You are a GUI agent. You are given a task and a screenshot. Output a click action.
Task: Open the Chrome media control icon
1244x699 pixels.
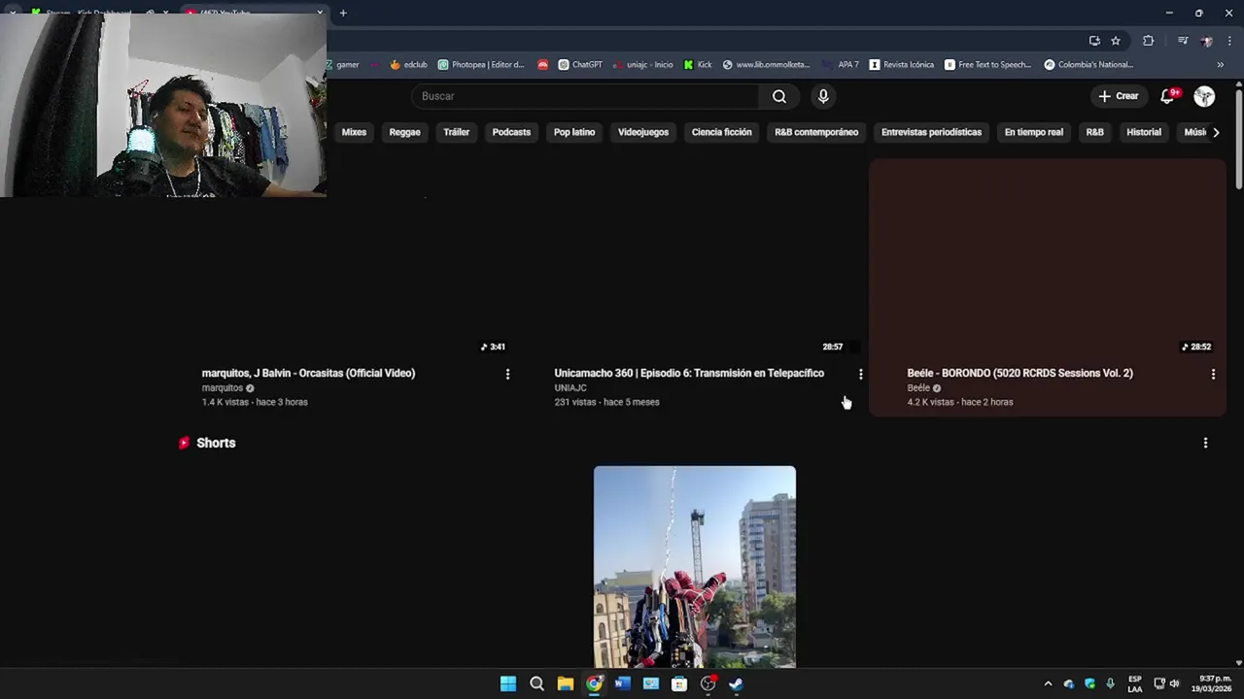point(1183,41)
